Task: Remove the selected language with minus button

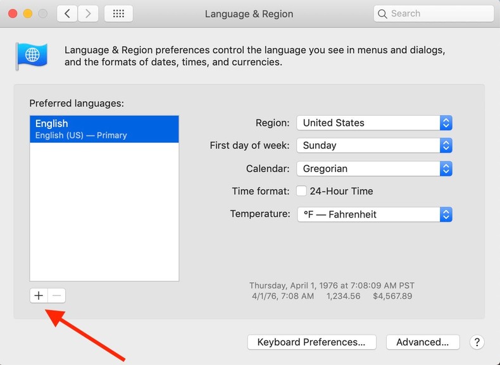Action: tap(57, 295)
